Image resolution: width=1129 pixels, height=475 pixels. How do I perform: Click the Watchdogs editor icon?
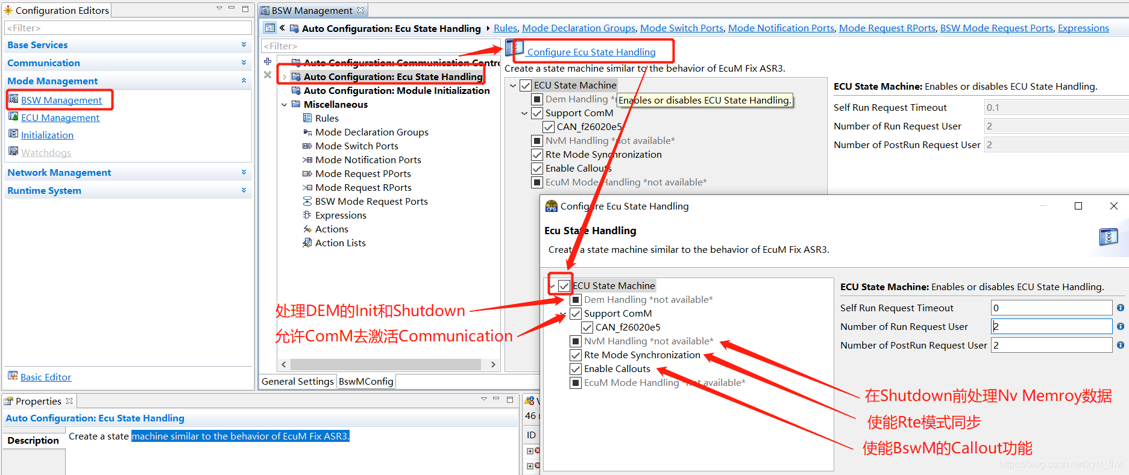pos(13,152)
